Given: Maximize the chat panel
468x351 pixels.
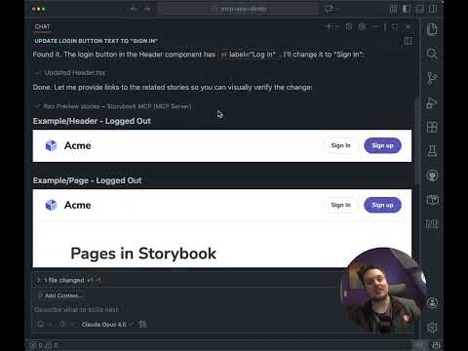Looking at the screenshot, I should pos(395,27).
